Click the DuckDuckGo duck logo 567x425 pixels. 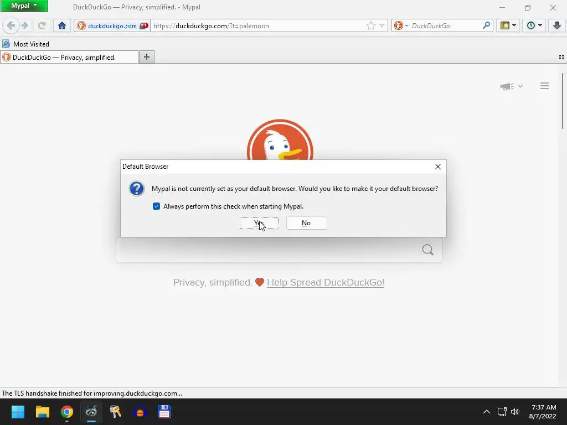(x=280, y=140)
